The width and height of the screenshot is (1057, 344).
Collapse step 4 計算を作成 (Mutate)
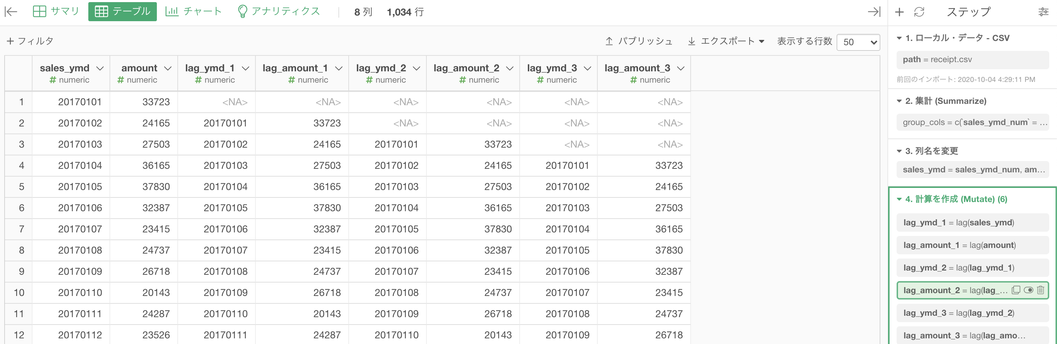click(x=899, y=199)
